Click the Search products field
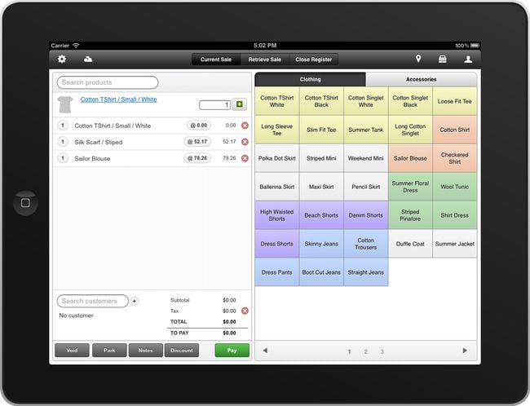Screen dimensions: 530x406 click(x=108, y=82)
